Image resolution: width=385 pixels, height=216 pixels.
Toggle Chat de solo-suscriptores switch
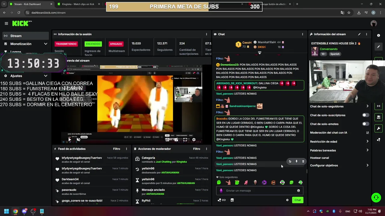tap(365, 115)
